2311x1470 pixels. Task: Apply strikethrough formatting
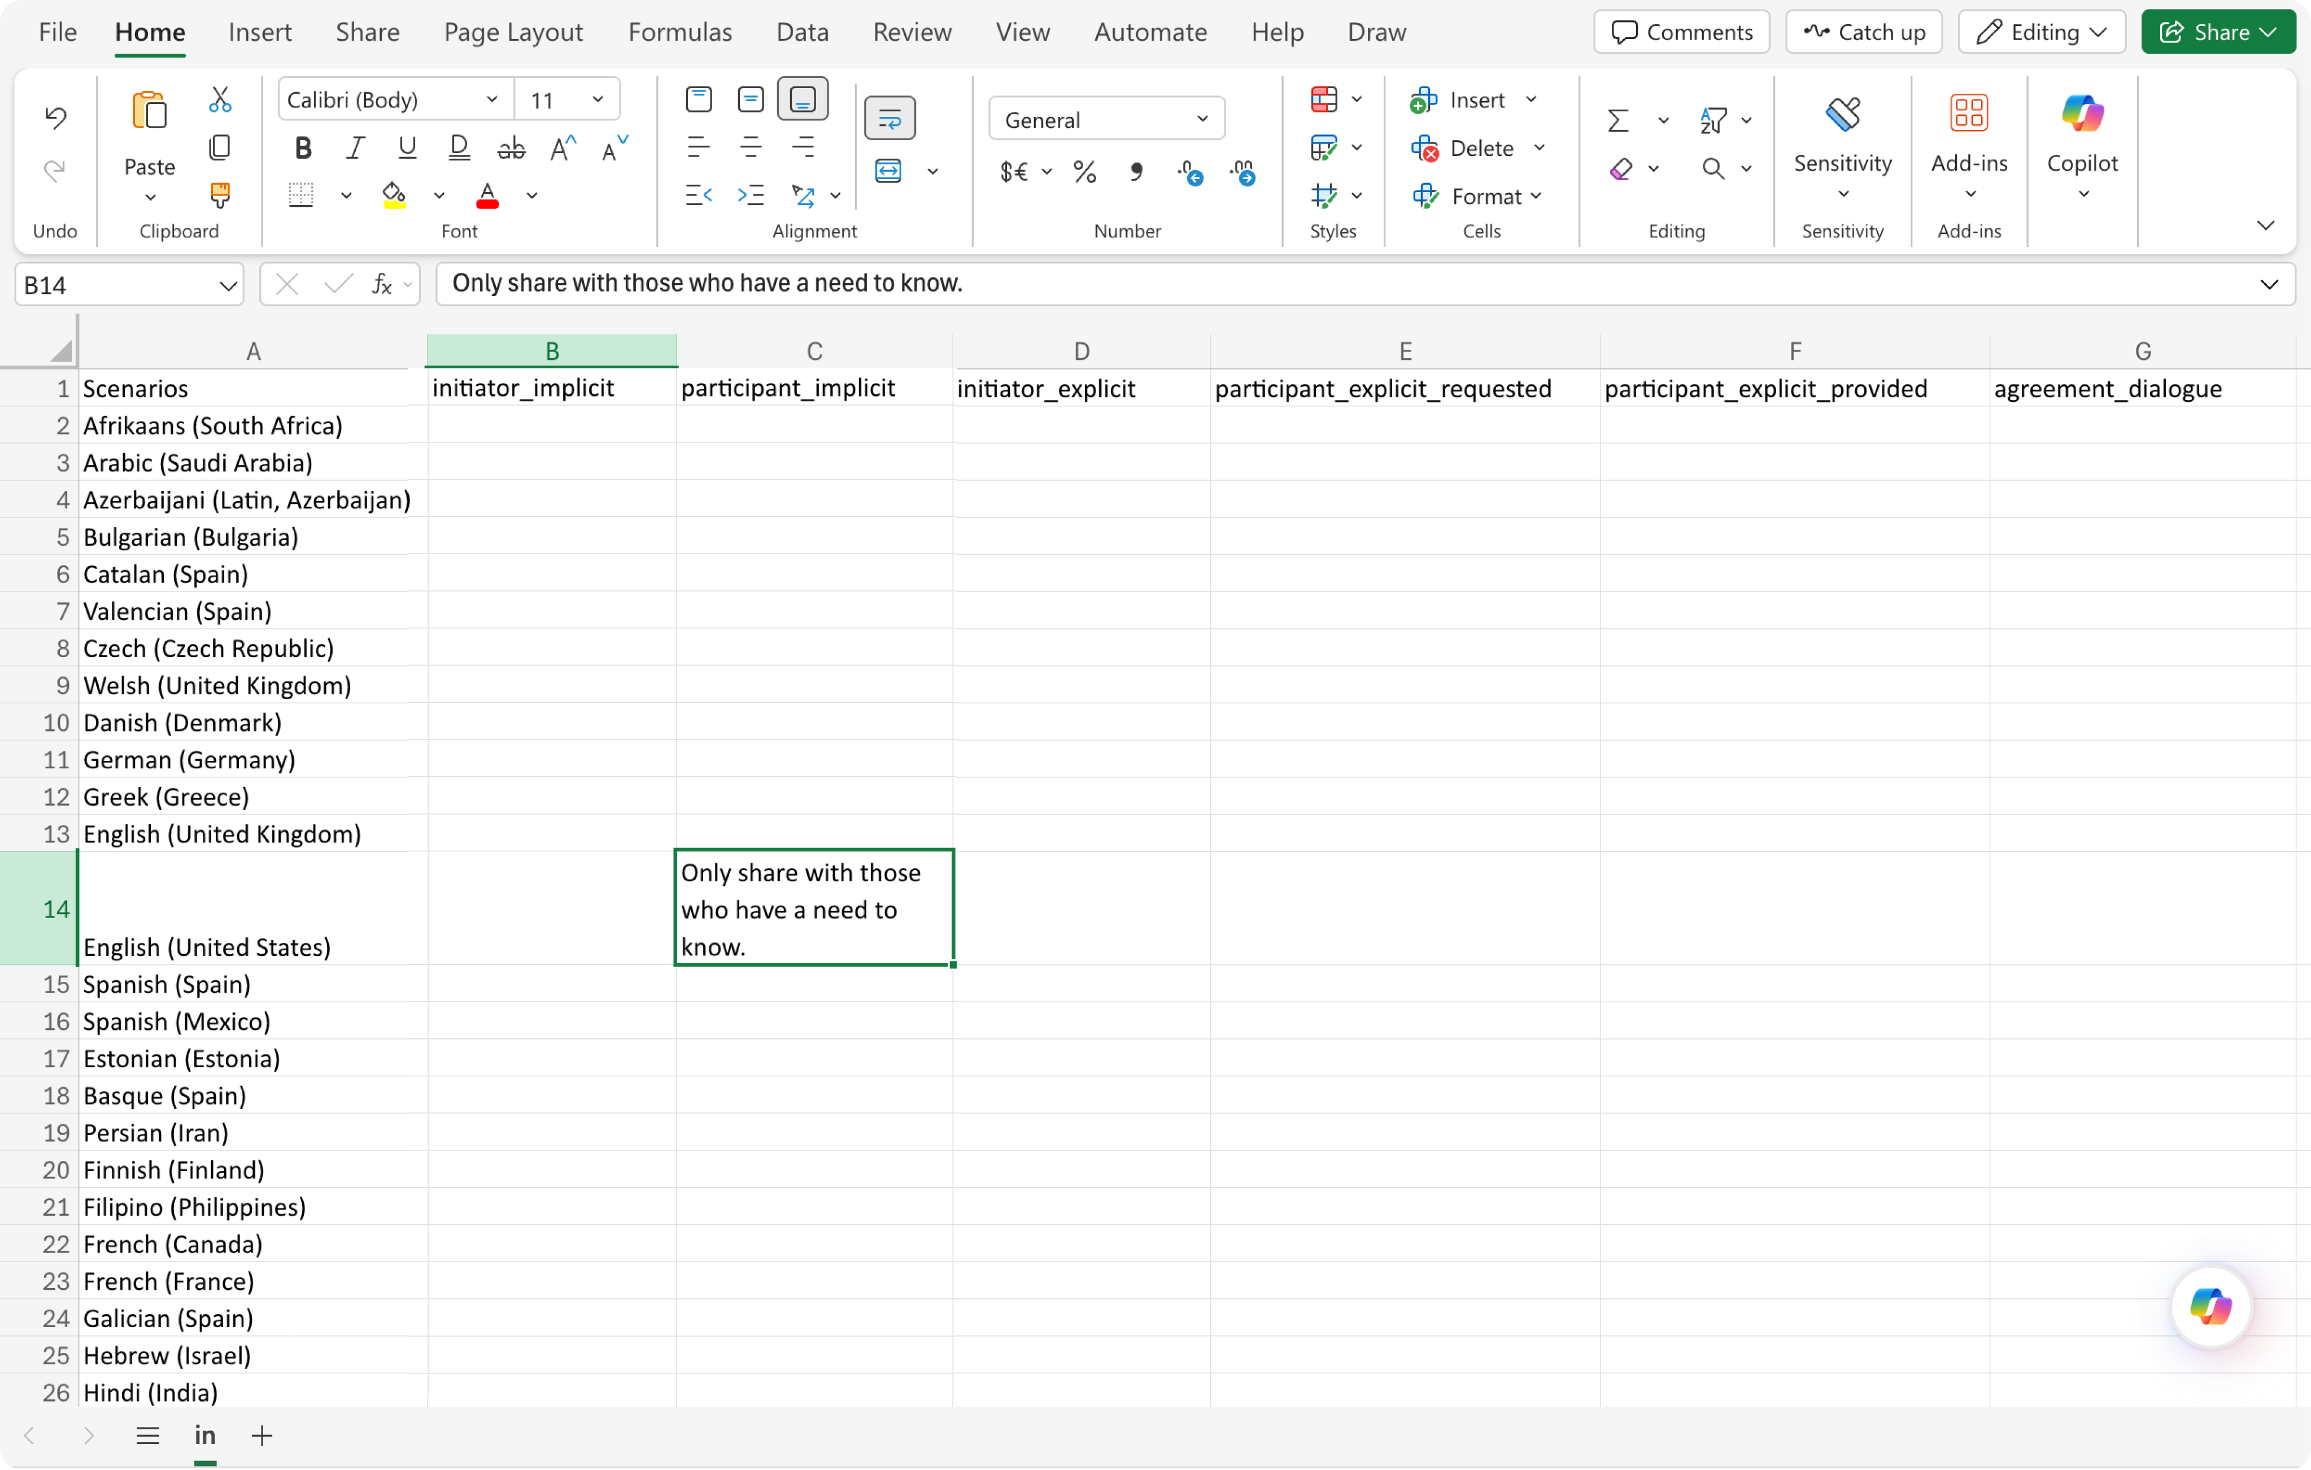[x=511, y=148]
